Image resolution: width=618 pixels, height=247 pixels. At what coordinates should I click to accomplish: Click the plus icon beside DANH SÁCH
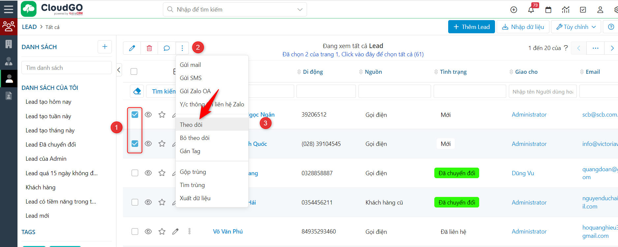105,47
